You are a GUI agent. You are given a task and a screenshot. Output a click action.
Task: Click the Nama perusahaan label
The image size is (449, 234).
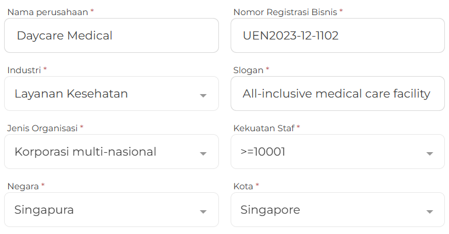click(x=47, y=12)
